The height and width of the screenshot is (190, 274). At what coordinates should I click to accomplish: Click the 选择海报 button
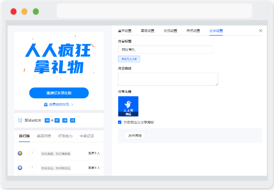click(135, 136)
